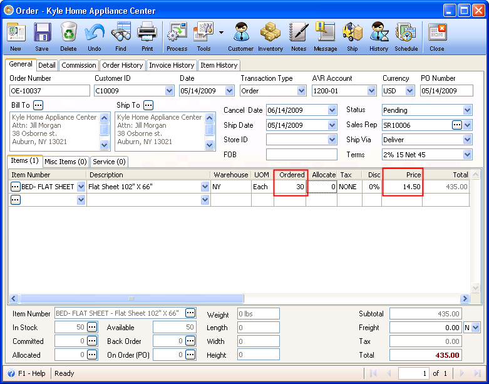Image resolution: width=489 pixels, height=384 pixels.
Task: Open item lookup on the empty item row
Action: 15,200
